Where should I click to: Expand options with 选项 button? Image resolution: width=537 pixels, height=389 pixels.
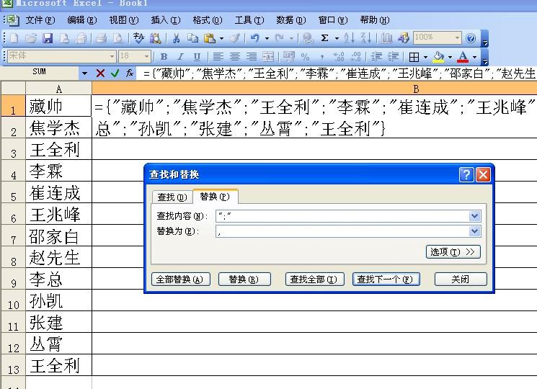453,252
